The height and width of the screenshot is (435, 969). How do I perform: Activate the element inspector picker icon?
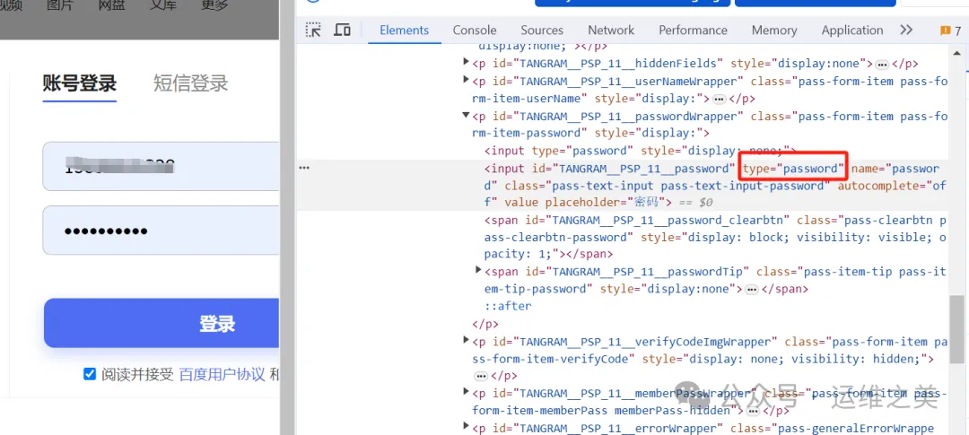click(x=313, y=30)
